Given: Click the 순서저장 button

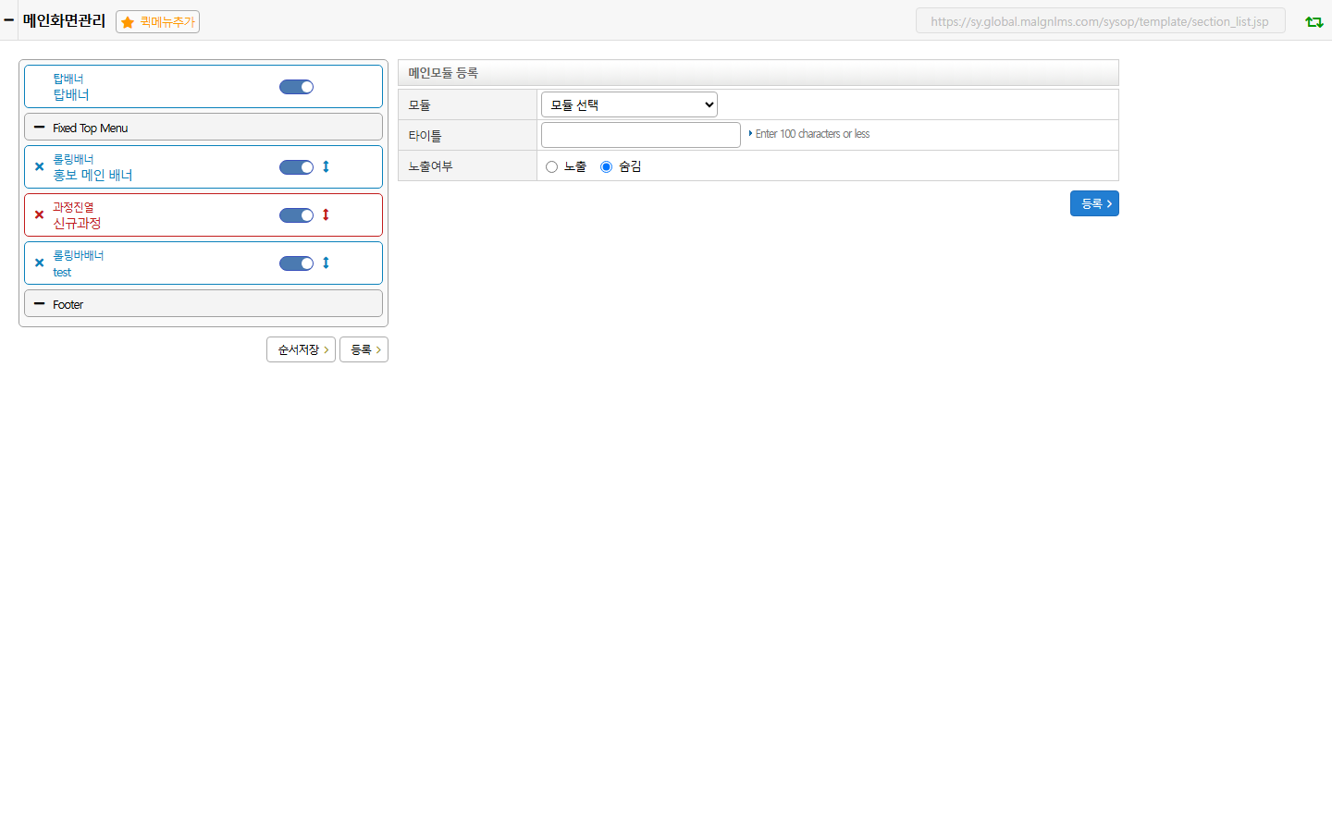Looking at the screenshot, I should coord(301,349).
